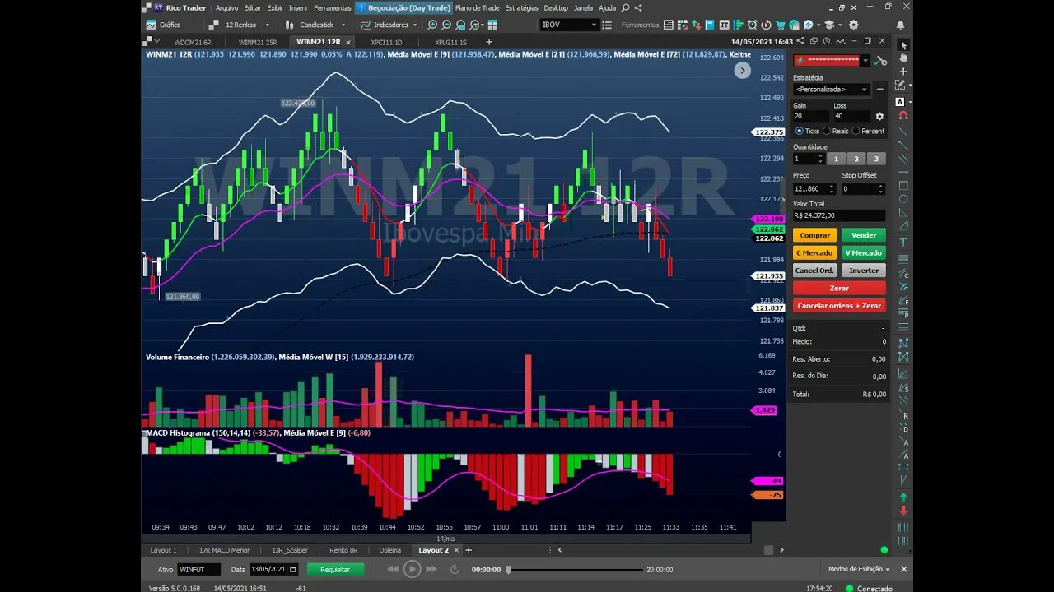1054x592 pixels.
Task: Select the hand pan tool
Action: pyautogui.click(x=903, y=58)
